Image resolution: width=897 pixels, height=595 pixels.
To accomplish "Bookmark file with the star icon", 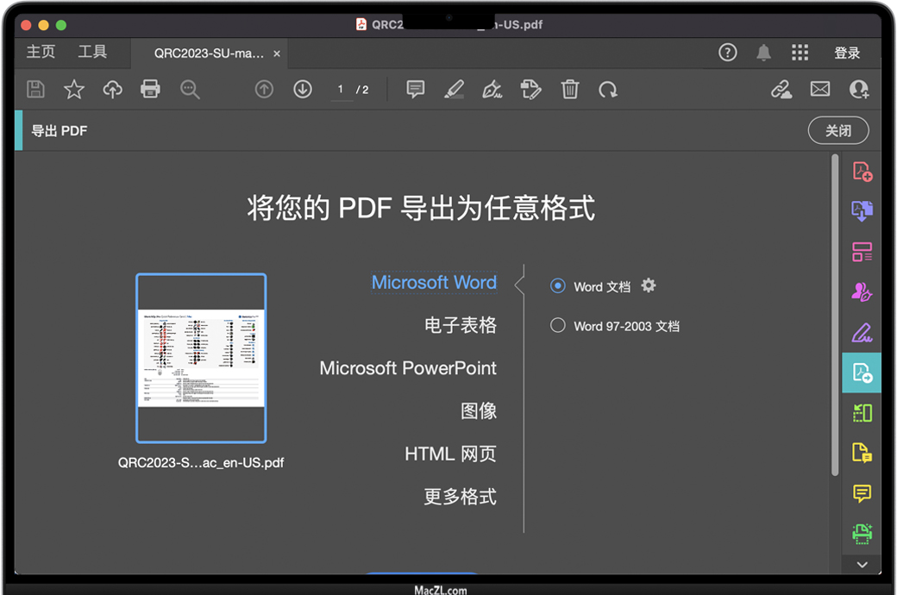I will 74,89.
